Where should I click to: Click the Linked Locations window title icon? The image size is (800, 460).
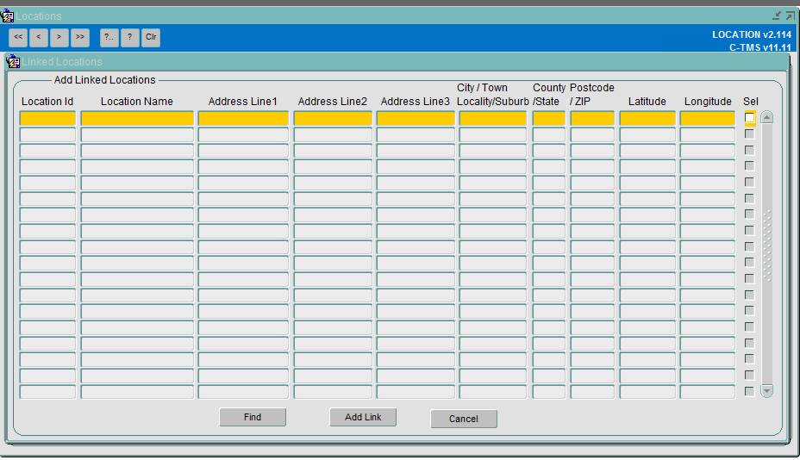(x=13, y=62)
